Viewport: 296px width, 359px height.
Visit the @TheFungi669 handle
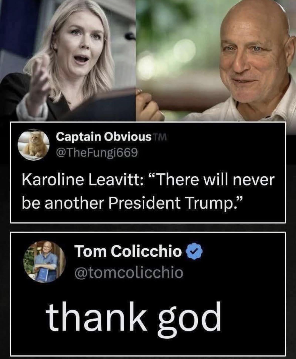pyautogui.click(x=97, y=152)
